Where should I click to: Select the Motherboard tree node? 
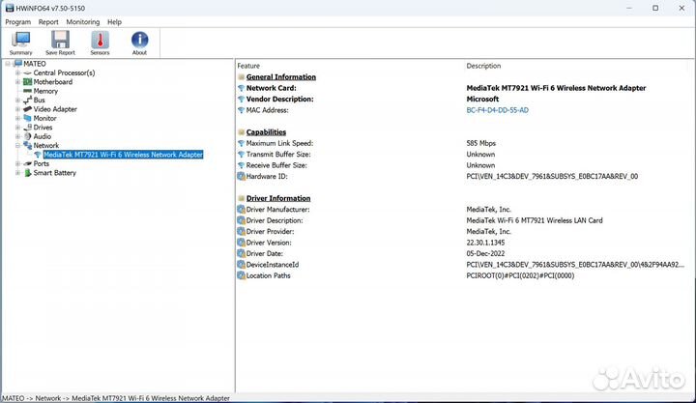(x=52, y=82)
